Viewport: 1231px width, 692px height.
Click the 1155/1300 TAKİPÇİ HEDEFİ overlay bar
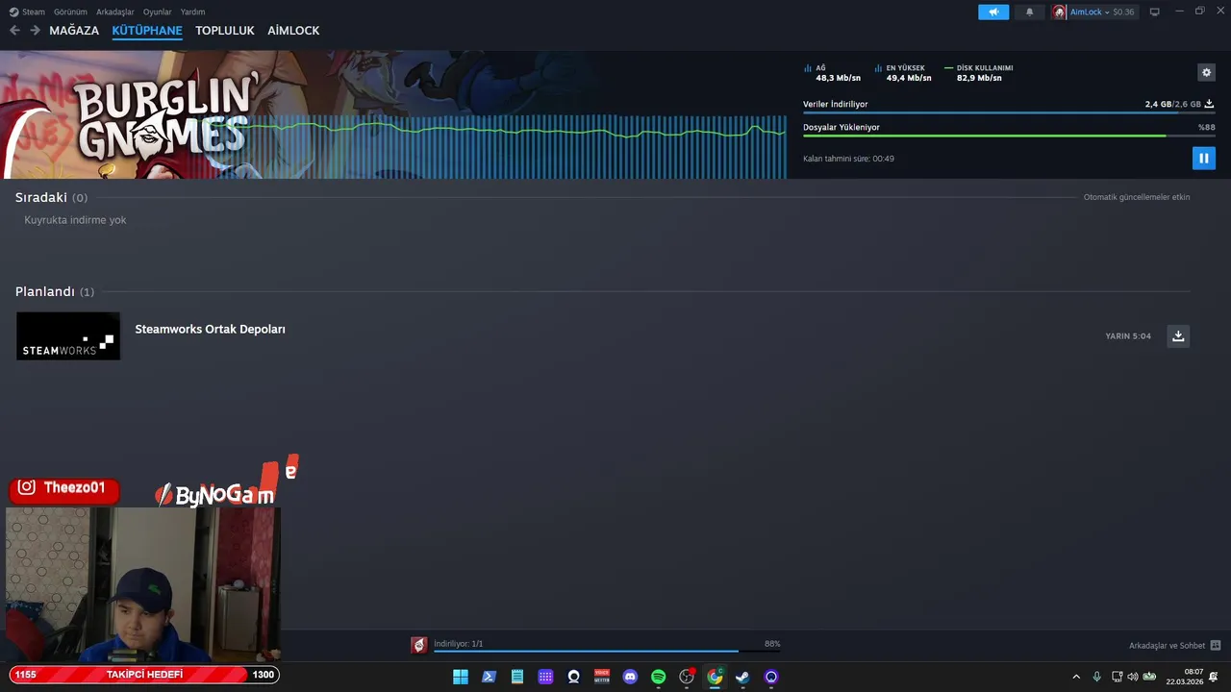(x=144, y=675)
